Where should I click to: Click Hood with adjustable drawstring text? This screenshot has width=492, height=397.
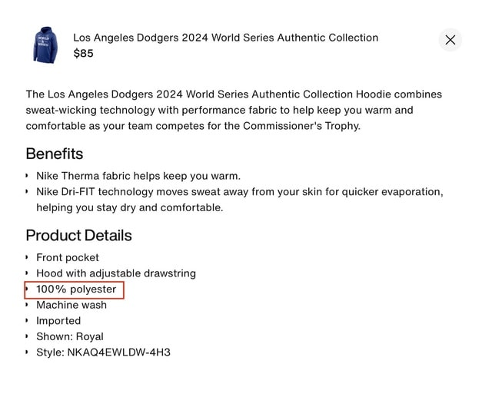pos(116,273)
